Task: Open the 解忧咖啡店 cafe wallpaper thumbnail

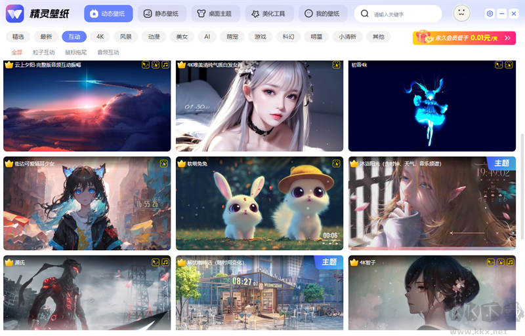Action: pos(259,293)
